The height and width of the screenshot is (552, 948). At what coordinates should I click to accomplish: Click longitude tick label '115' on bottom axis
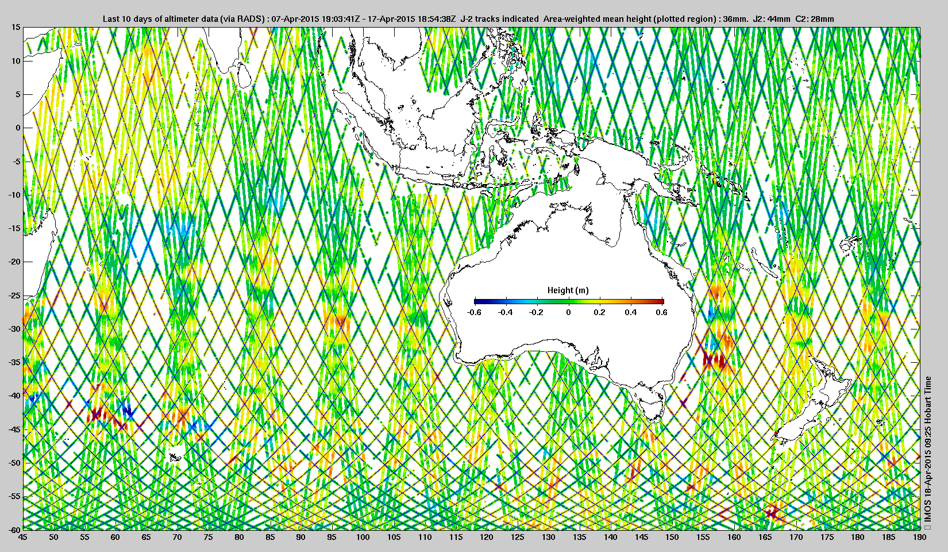[456, 537]
